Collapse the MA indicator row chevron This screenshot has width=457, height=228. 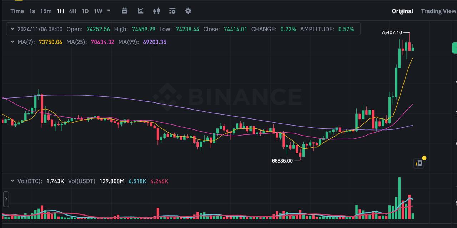coord(12,42)
